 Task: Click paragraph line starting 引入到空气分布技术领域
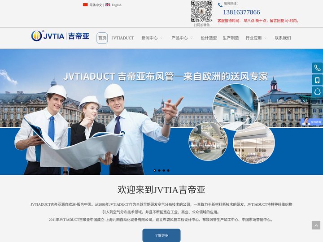pyautogui.click(x=161, y=212)
